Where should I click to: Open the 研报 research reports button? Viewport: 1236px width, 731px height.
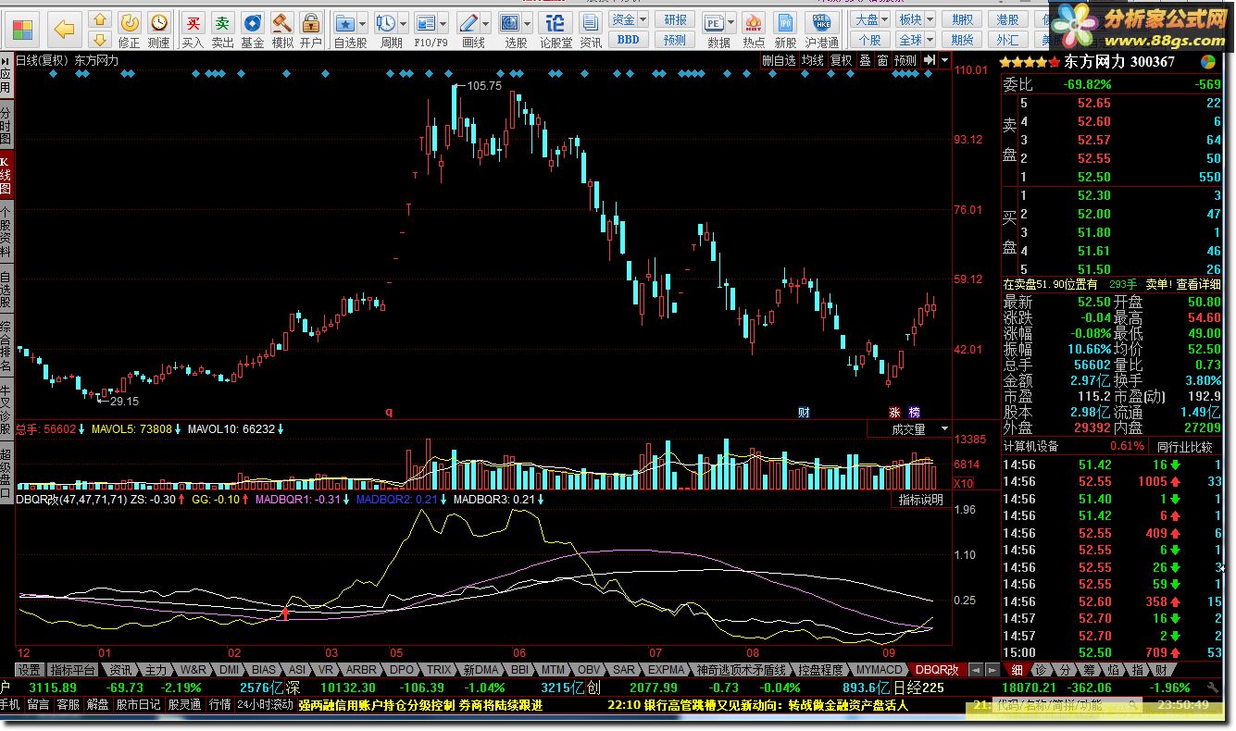click(x=676, y=19)
